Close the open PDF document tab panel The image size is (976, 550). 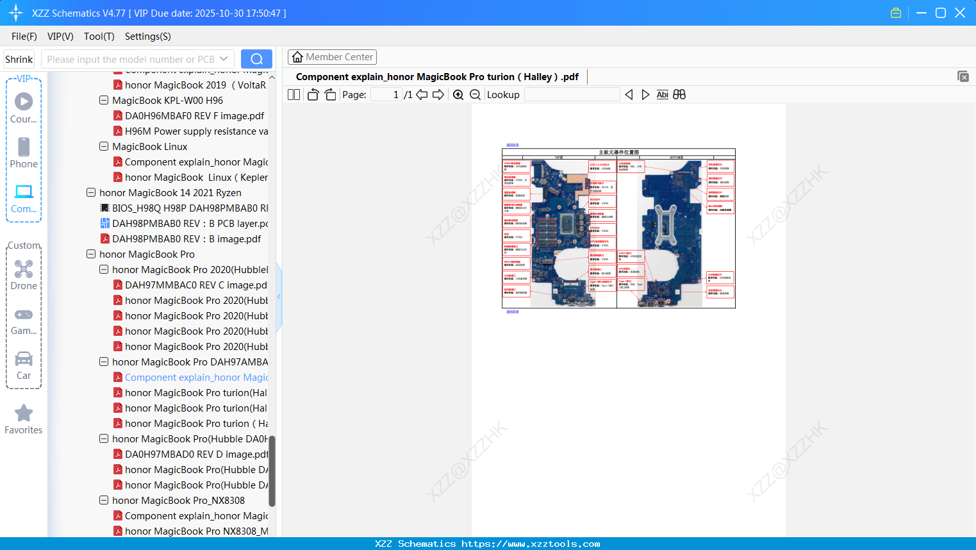[x=963, y=76]
